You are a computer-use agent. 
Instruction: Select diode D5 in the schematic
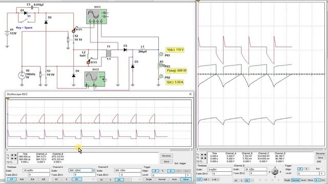133,66
